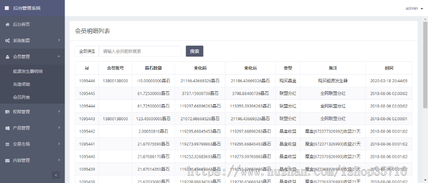Screen dimensions: 428x183
Task: Click the id column header
Action: click(87, 68)
